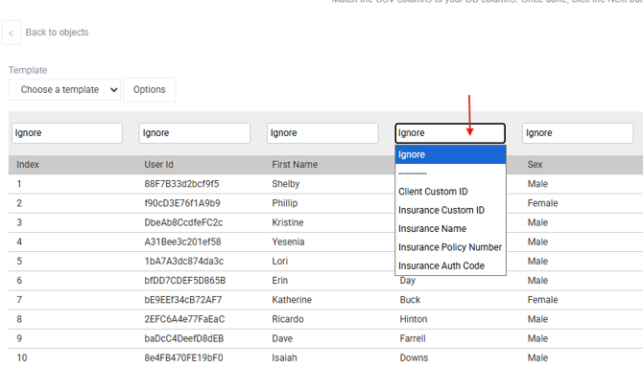The height and width of the screenshot is (368, 643).
Task: Click the focused Ignore combo box with red arrow
Action: 450,133
